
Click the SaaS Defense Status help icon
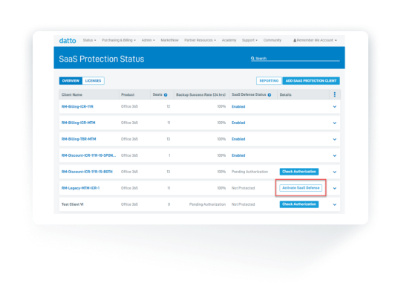pyautogui.click(x=270, y=95)
